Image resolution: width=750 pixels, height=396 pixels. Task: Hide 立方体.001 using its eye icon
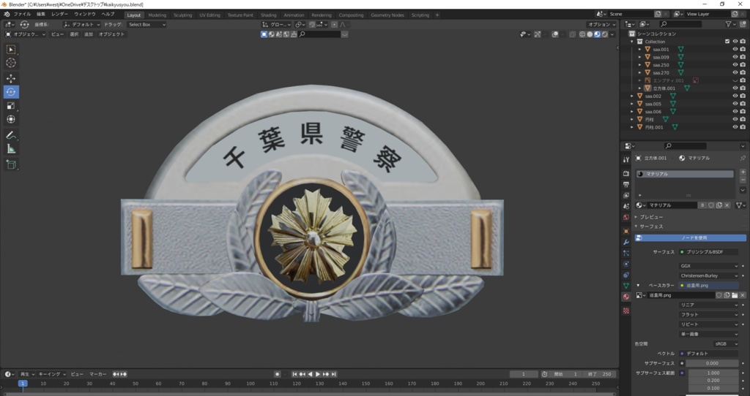[x=735, y=88]
